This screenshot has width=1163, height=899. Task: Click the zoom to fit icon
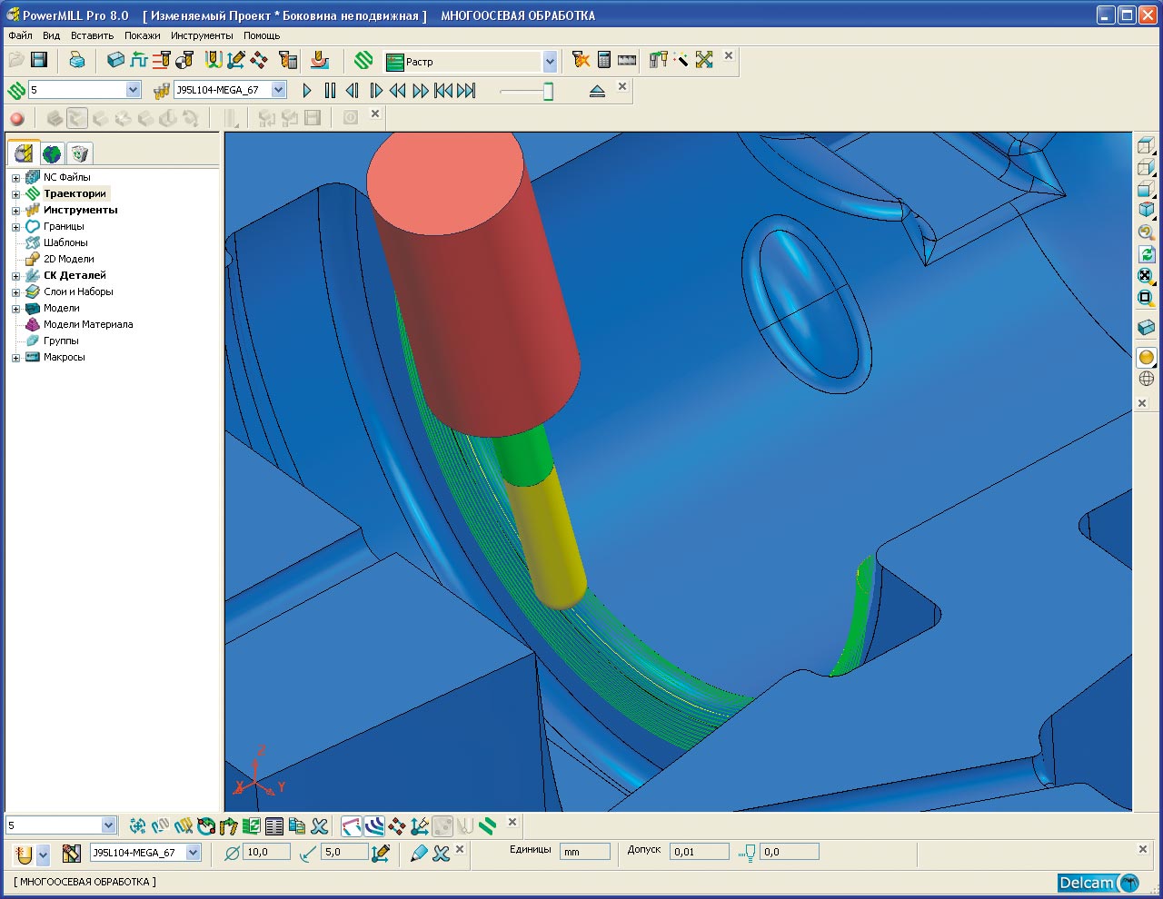(1146, 276)
